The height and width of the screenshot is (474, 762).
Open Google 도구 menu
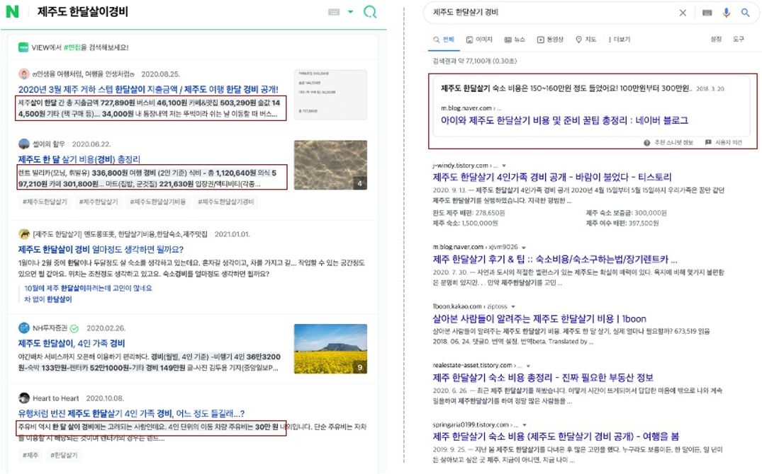[739, 39]
